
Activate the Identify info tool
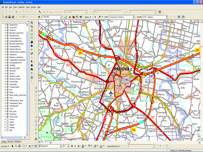point(32,65)
